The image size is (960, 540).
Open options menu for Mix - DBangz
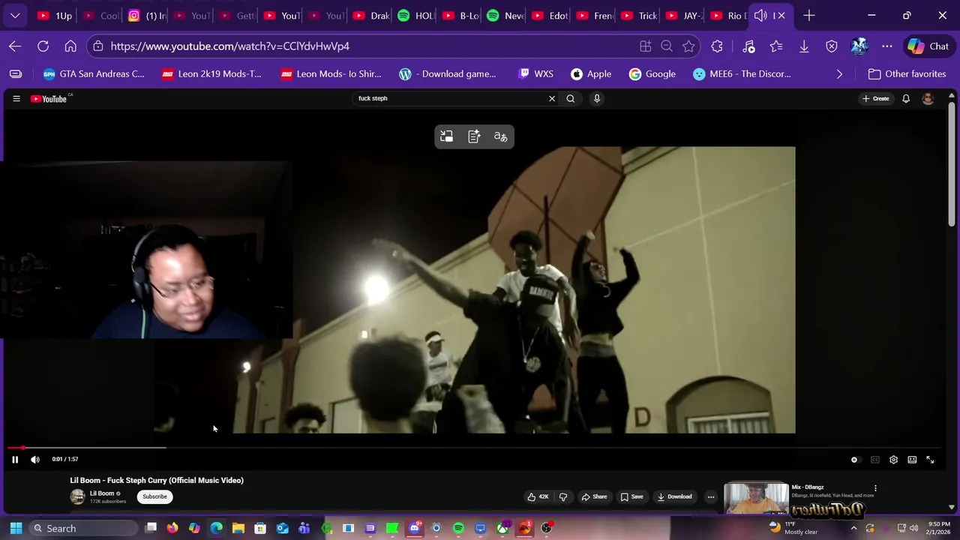[x=875, y=488]
